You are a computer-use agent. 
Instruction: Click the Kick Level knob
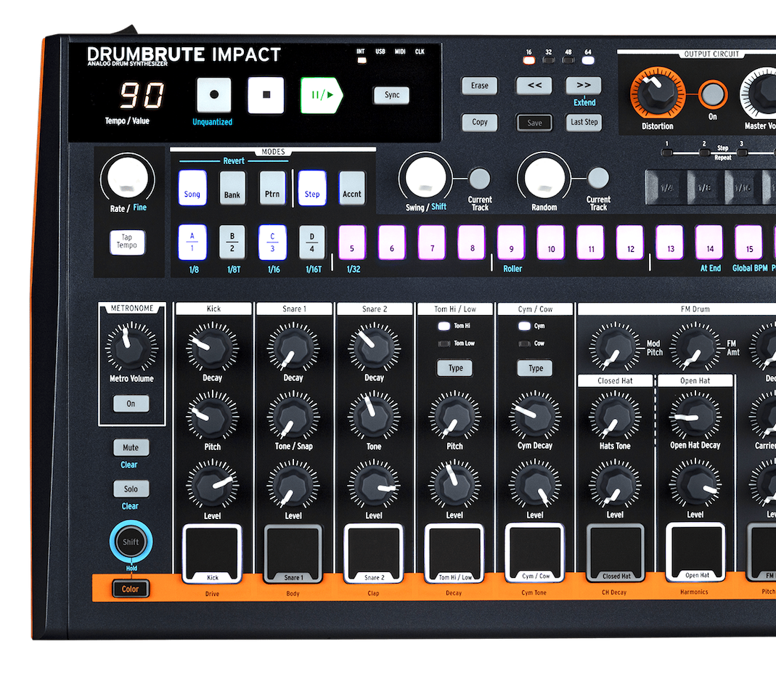(x=212, y=486)
